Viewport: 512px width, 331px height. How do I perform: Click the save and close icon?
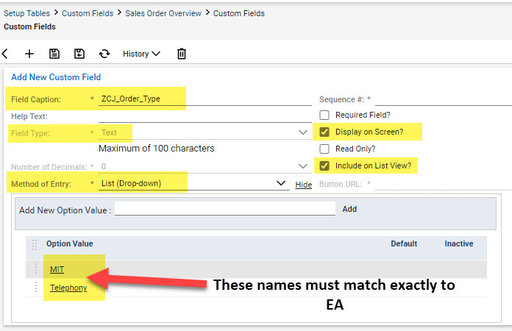point(79,54)
